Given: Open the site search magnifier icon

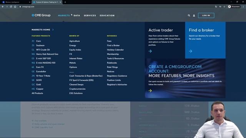Looking at the screenshot, I should (x=189, y=15).
